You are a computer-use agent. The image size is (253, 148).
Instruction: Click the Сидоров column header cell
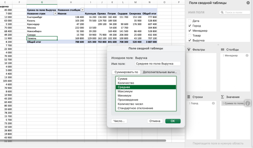point(123,14)
